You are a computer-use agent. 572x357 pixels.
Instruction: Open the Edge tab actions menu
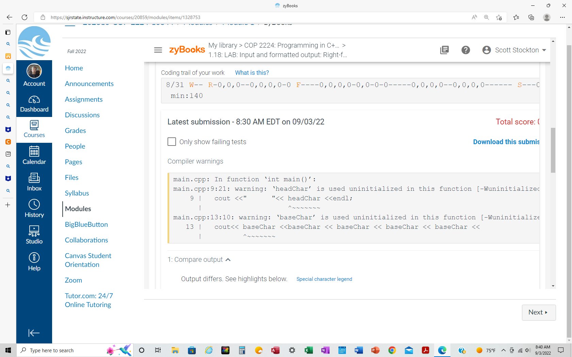click(8, 32)
